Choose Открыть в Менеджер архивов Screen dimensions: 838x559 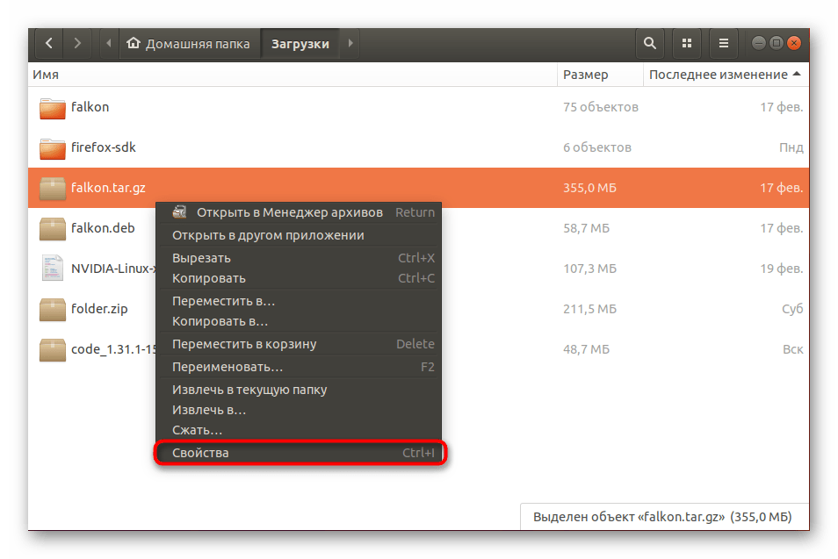pos(289,212)
